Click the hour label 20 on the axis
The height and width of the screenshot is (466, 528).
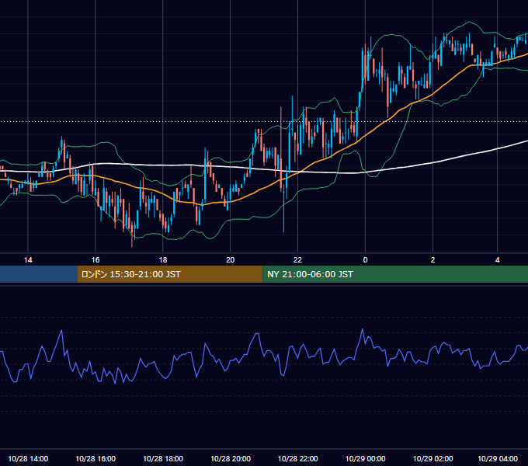(x=231, y=260)
